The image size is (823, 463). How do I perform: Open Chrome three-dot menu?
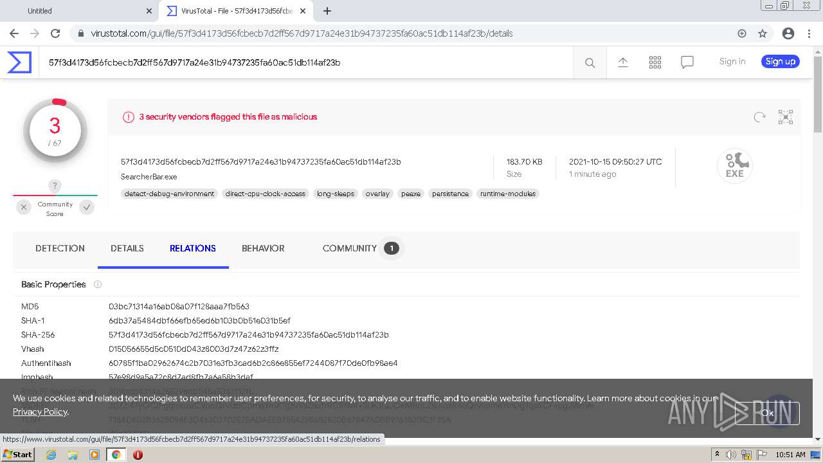pyautogui.click(x=808, y=33)
